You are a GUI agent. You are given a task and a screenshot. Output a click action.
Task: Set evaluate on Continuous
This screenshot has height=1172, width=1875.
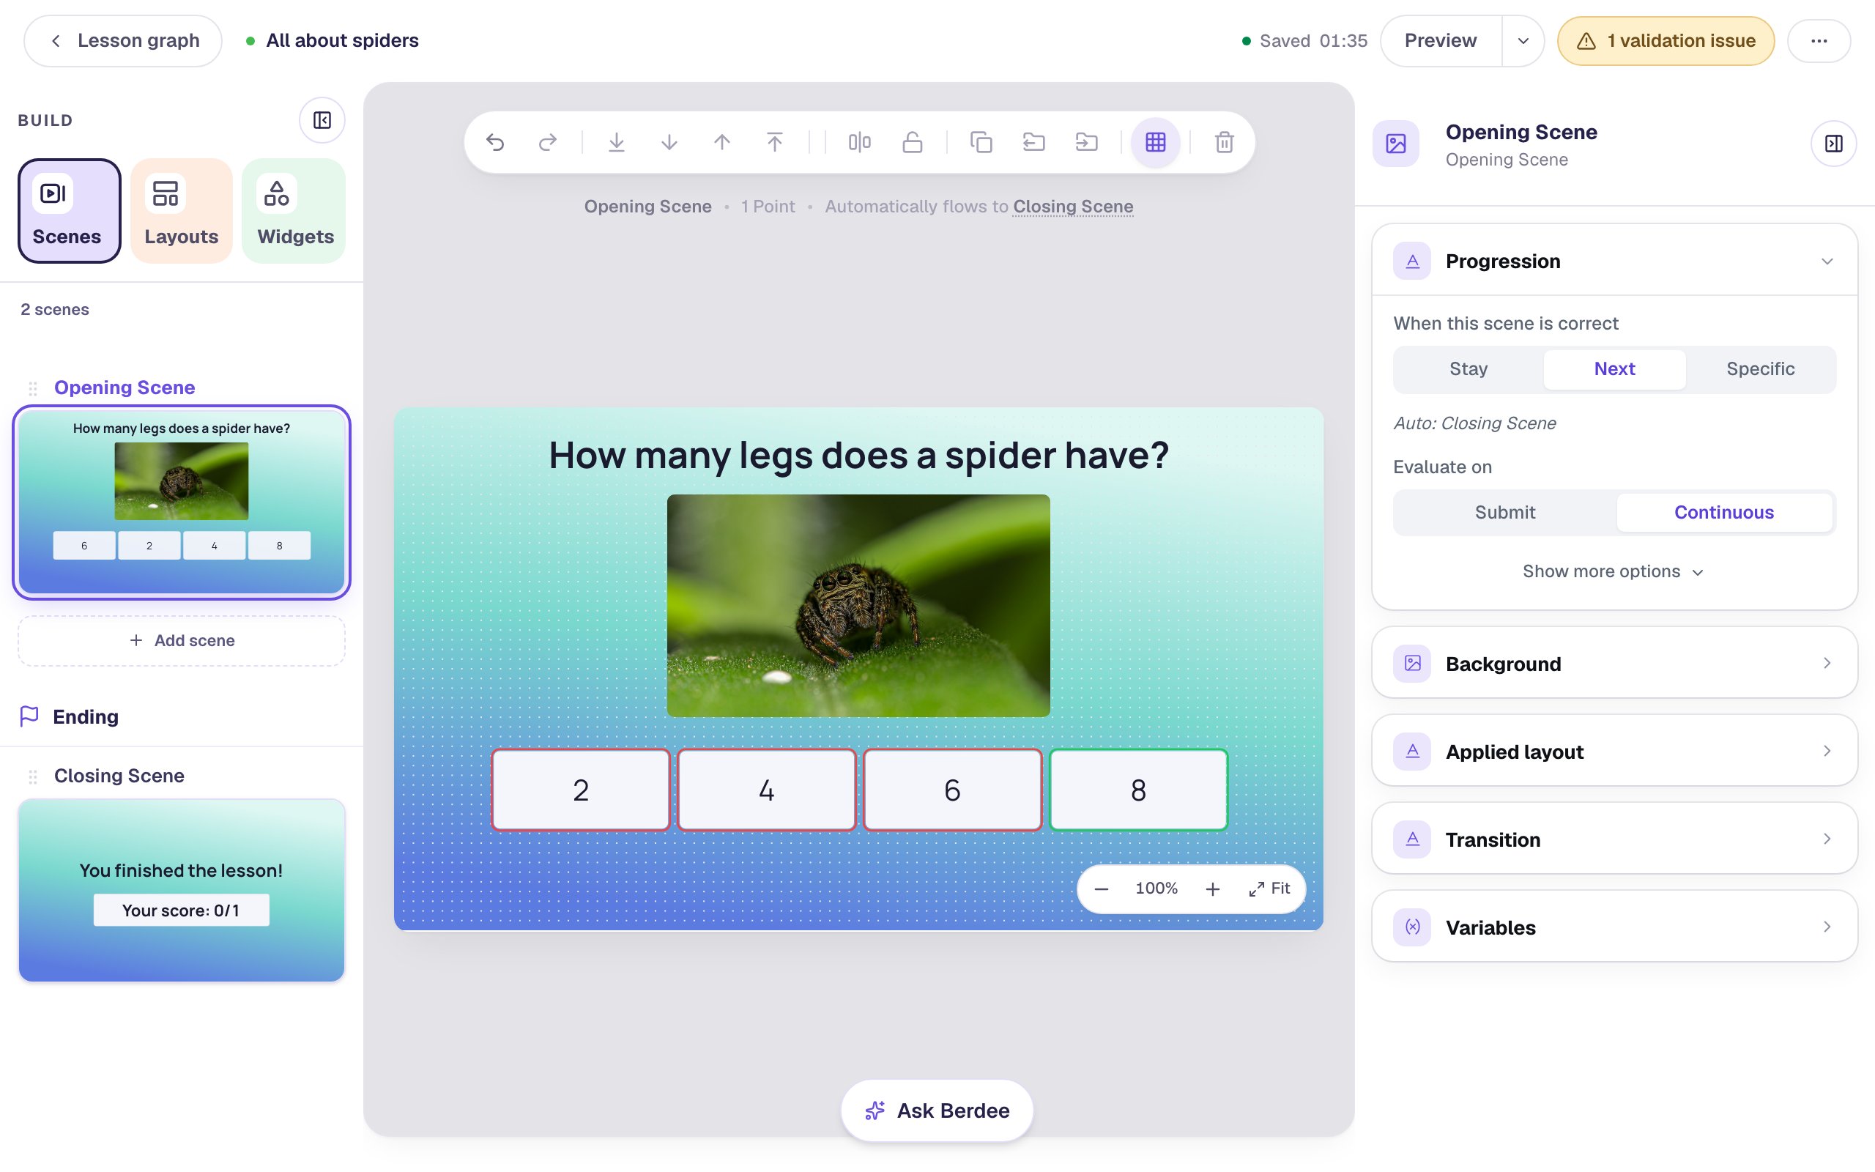coord(1724,512)
